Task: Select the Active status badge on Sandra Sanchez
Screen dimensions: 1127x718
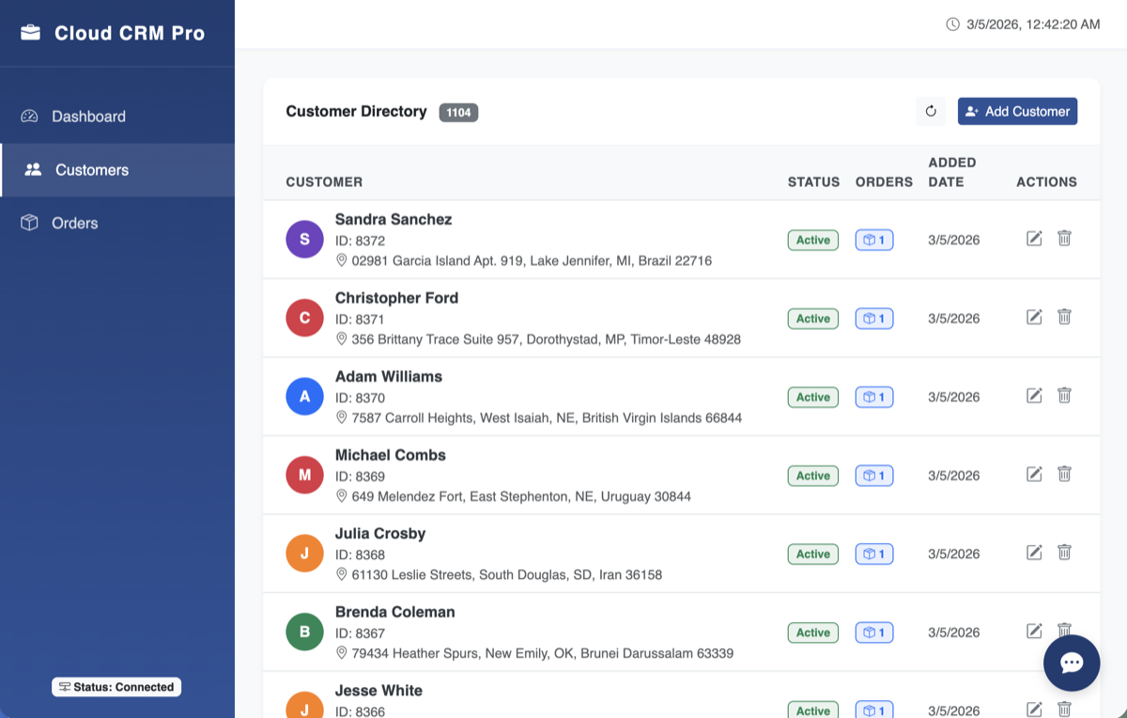Action: (812, 240)
